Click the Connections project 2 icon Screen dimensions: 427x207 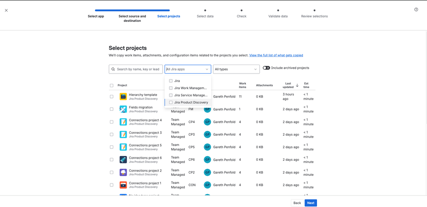pyautogui.click(x=123, y=172)
